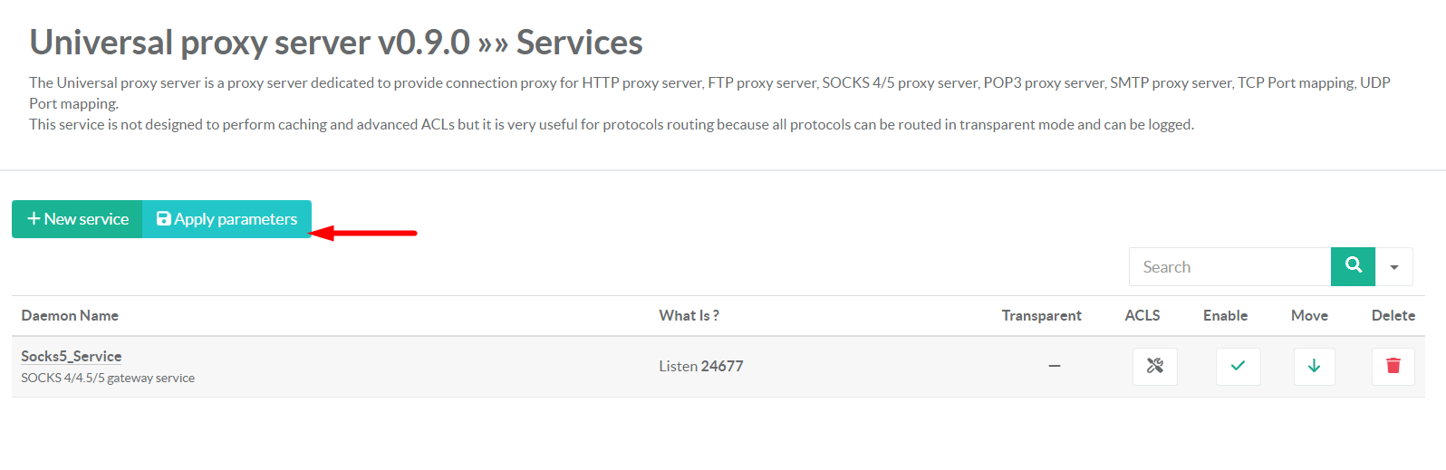Apply parameters with the save button
The width and height of the screenshot is (1446, 470).
point(227,219)
